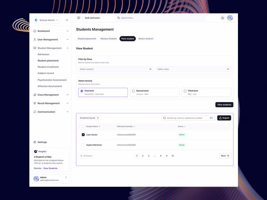Expand the User Management chevron
This screenshot has width=267, height=200.
(x=67, y=39)
